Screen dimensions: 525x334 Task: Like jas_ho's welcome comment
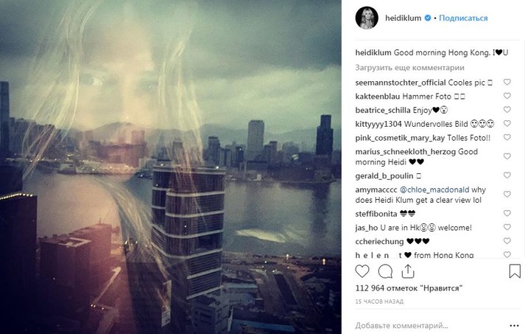pos(507,227)
